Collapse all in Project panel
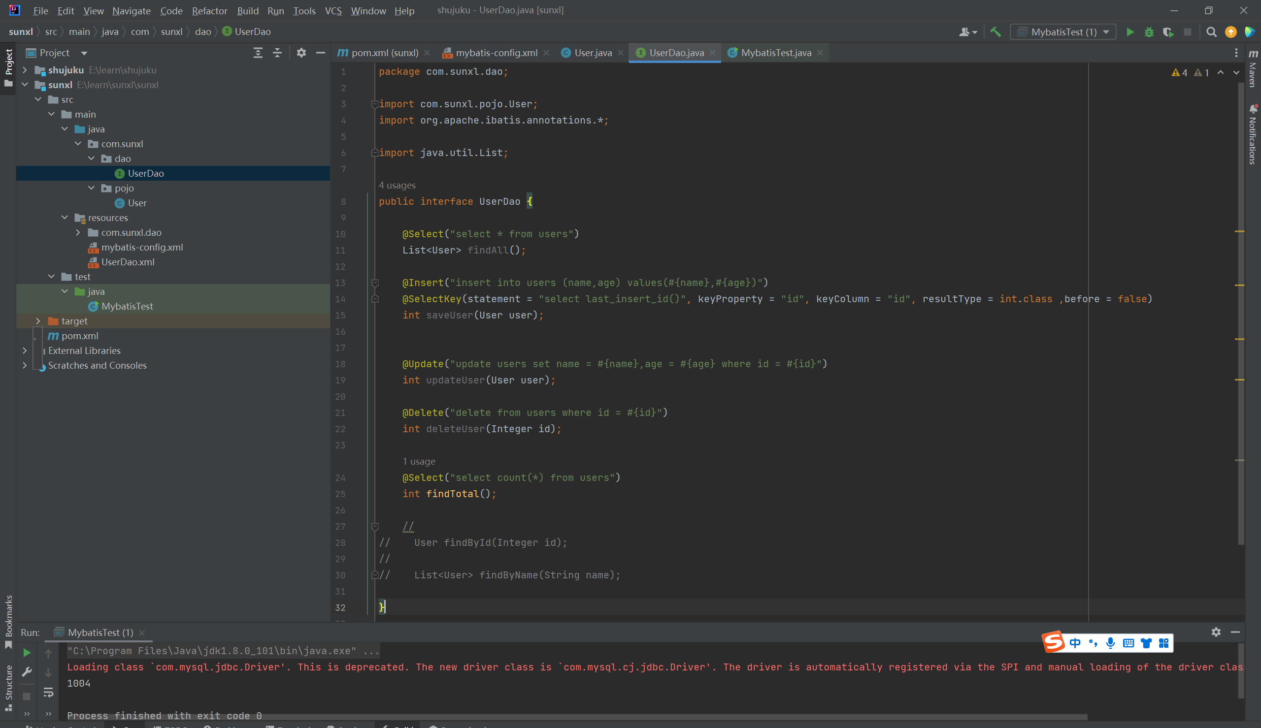1261x728 pixels. pos(277,53)
